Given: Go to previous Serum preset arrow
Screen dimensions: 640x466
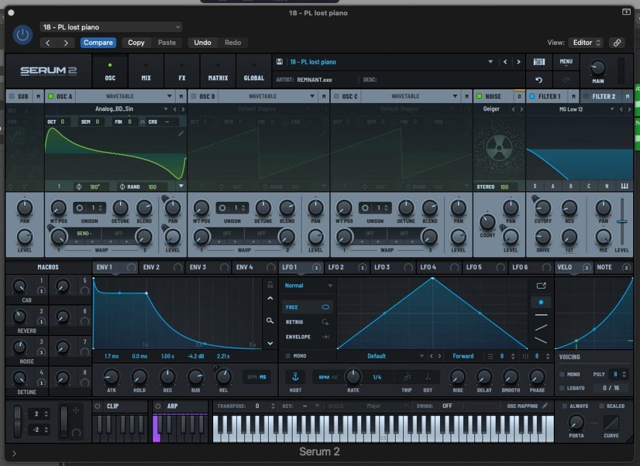Looking at the screenshot, I should click(x=505, y=62).
